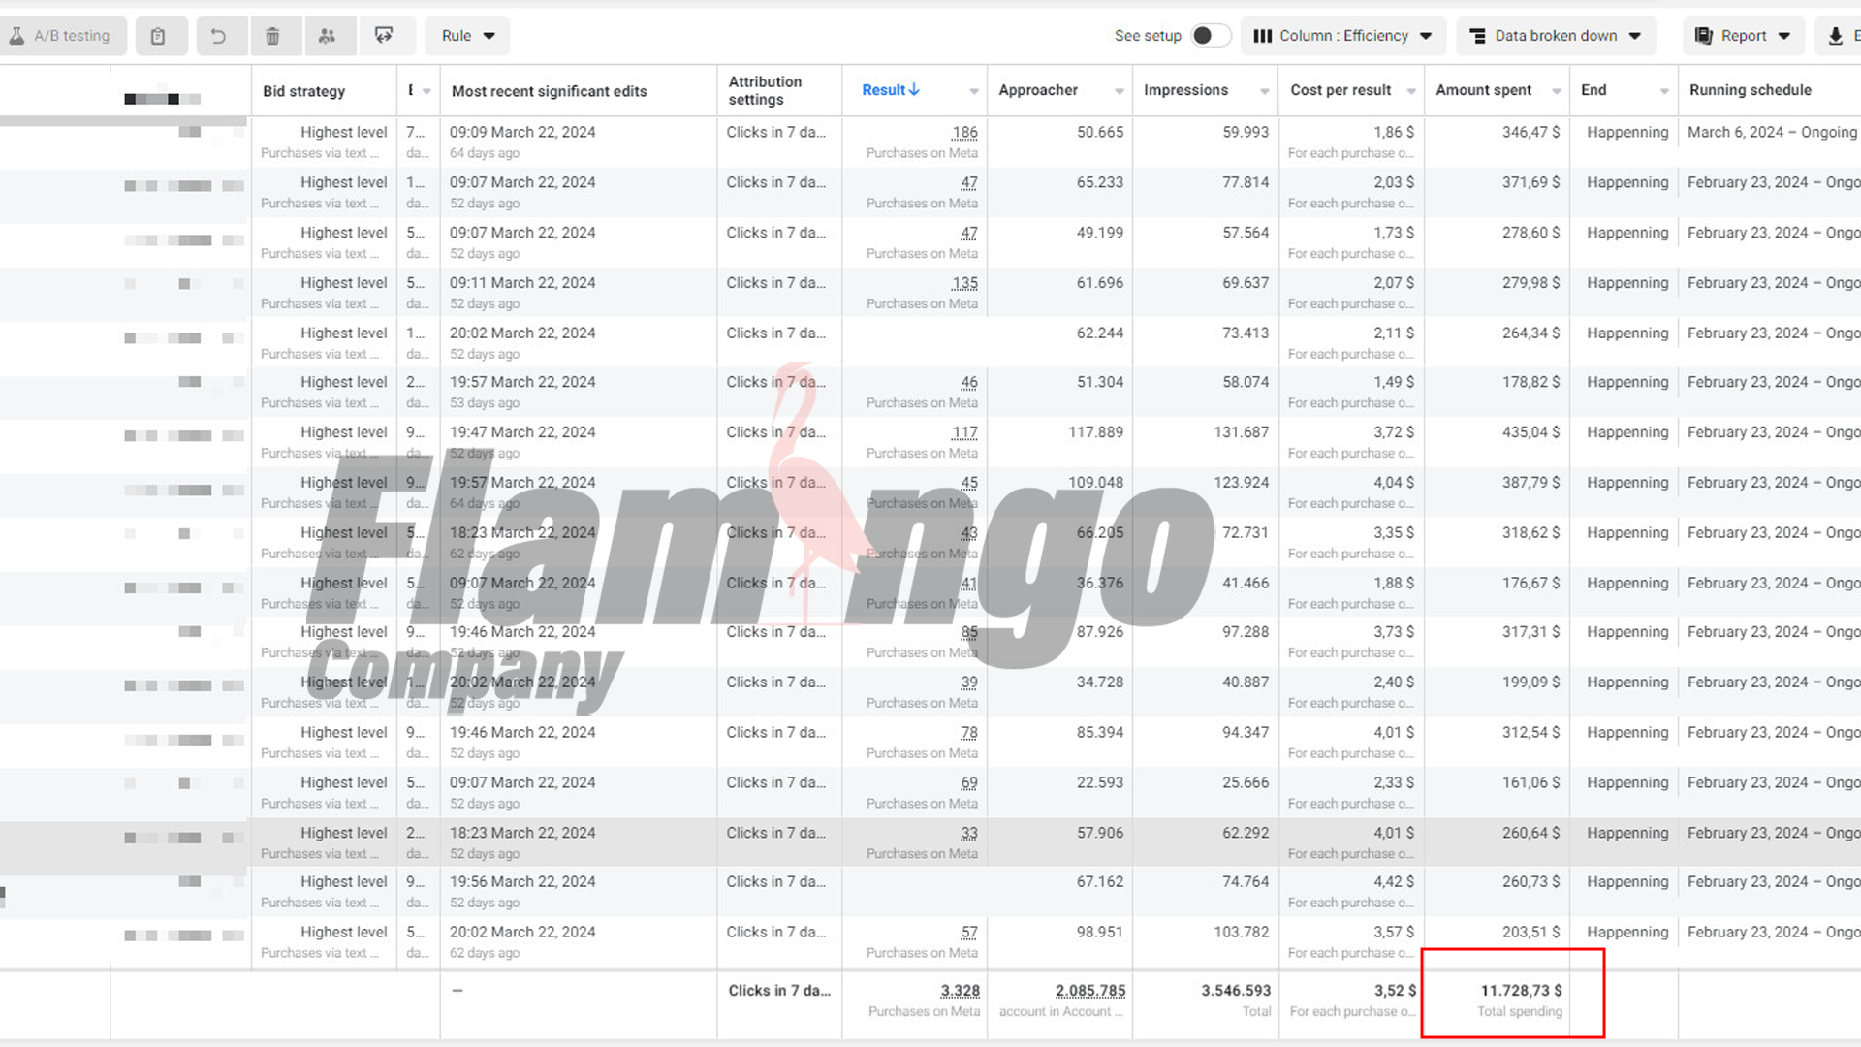Image resolution: width=1861 pixels, height=1047 pixels.
Task: Click the Running schedule column header
Action: click(1750, 90)
